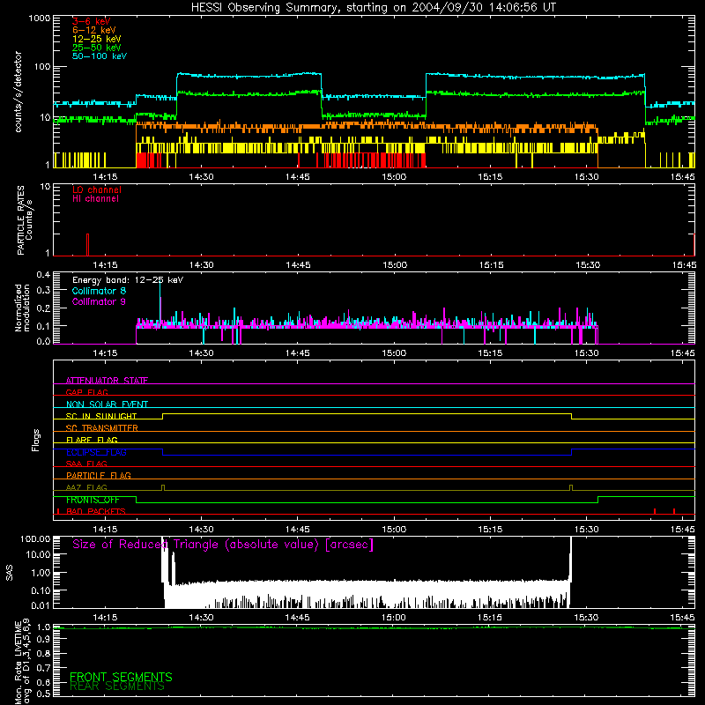Image resolution: width=705 pixels, height=705 pixels.
Task: Click the step-up edge of the SC_IN_SUNLIGHT trace
Action: click(163, 416)
